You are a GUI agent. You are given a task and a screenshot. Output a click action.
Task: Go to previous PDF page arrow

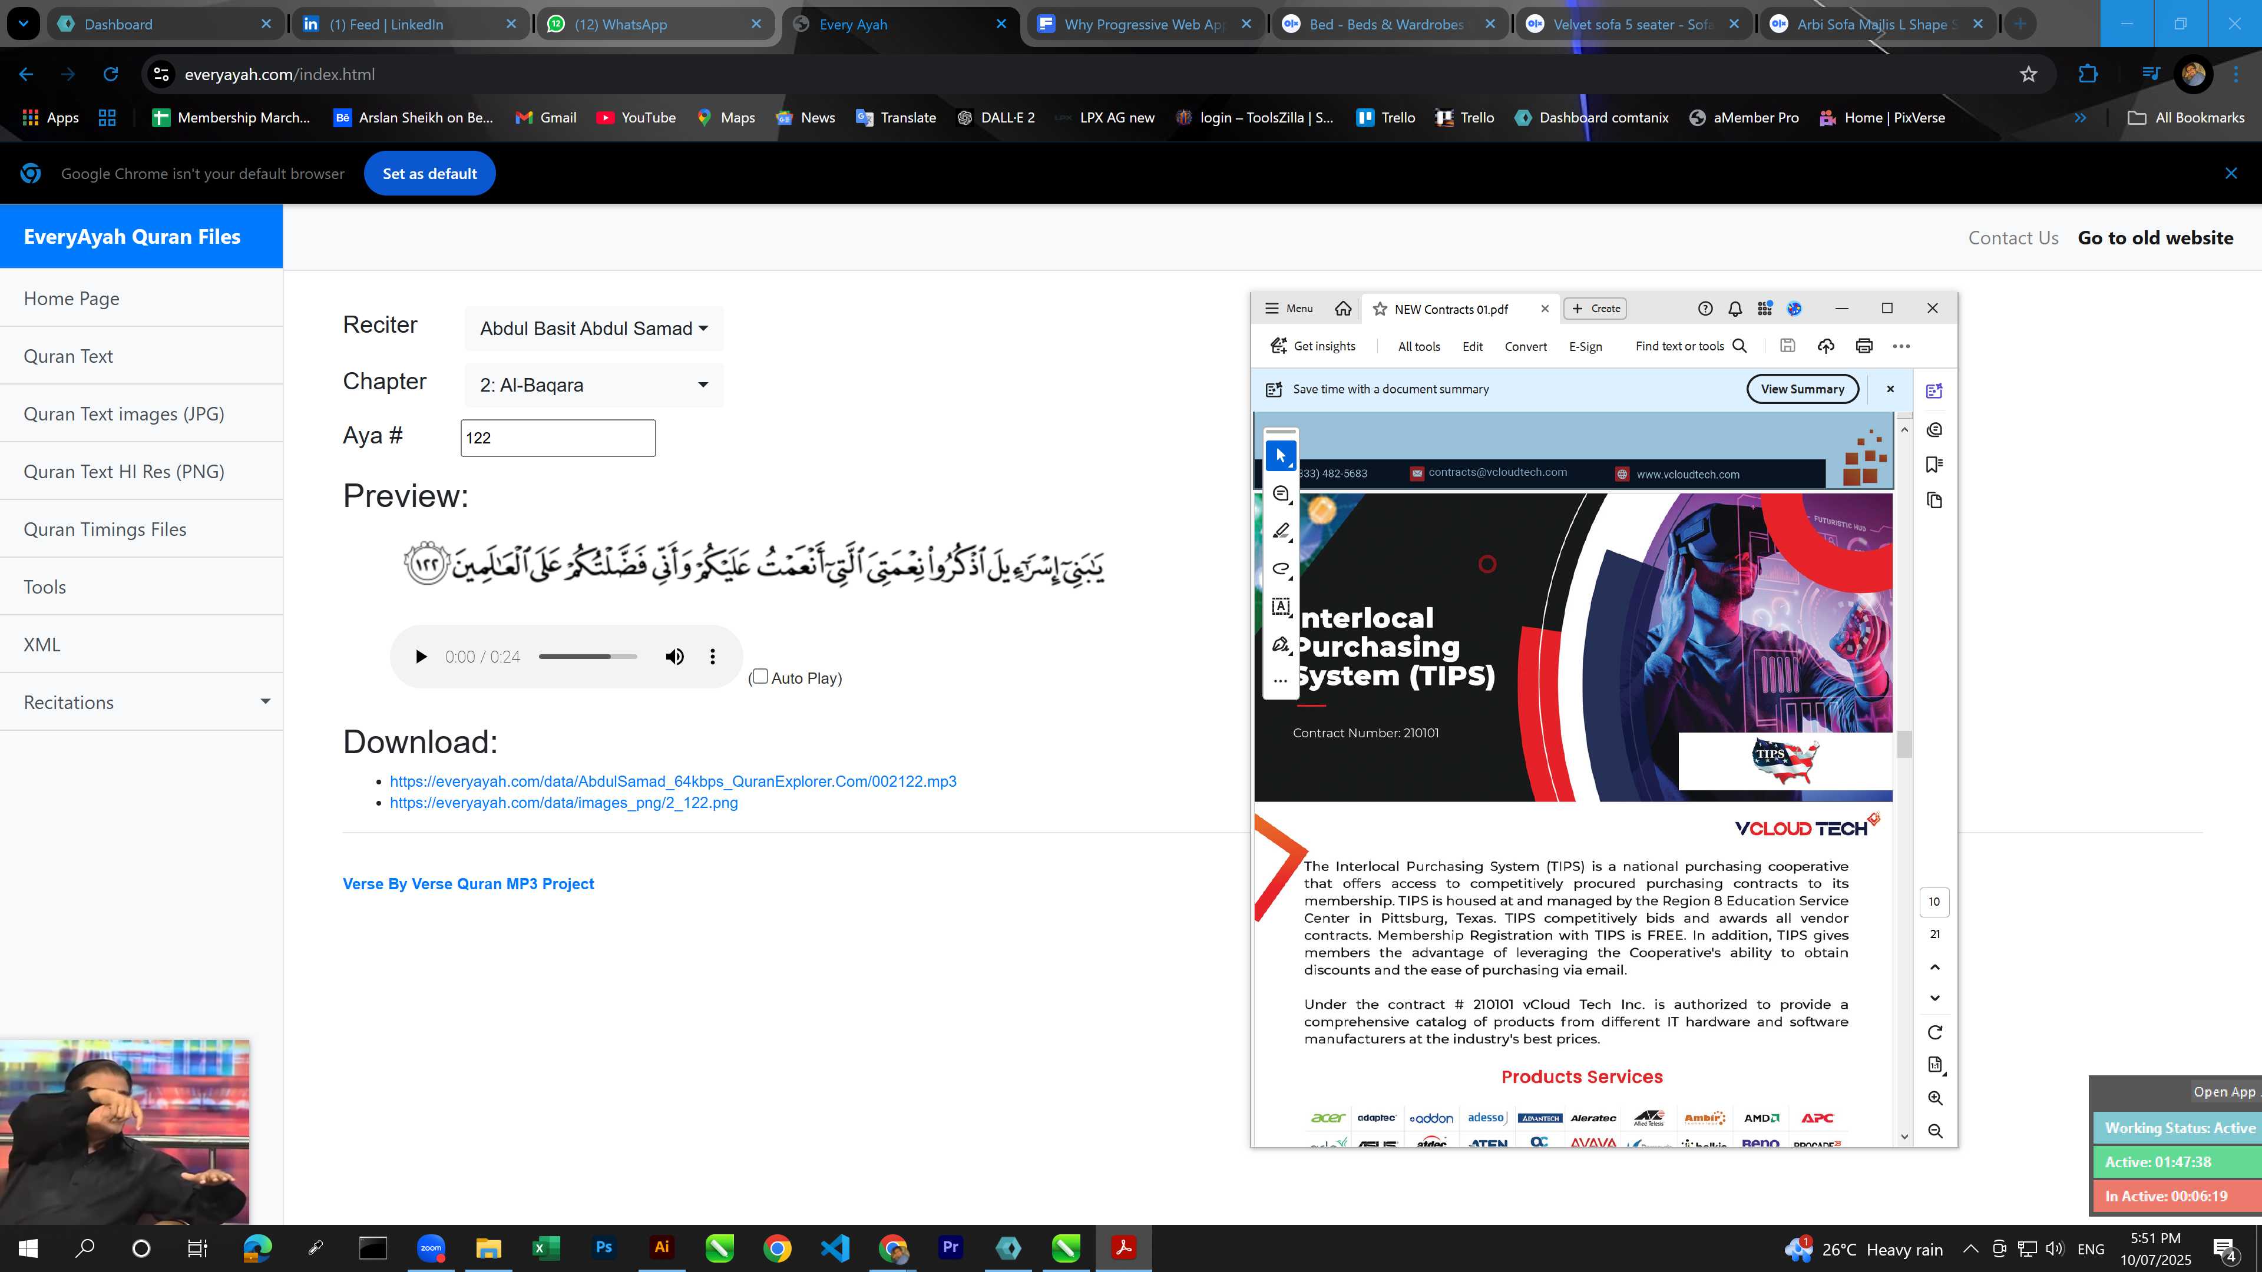tap(1935, 968)
